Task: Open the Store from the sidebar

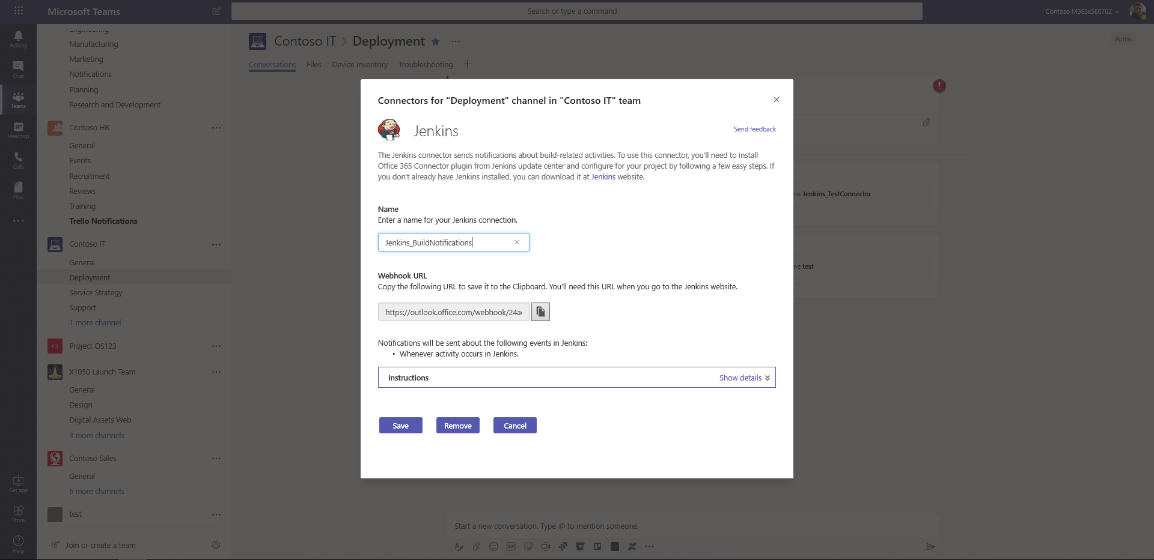Action: coord(18,514)
